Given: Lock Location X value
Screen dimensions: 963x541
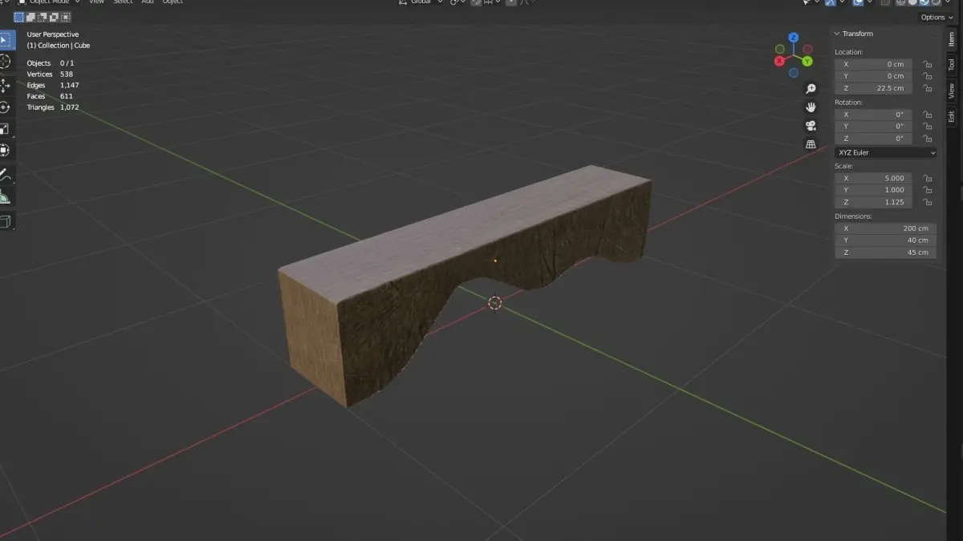Looking at the screenshot, I should (927, 64).
